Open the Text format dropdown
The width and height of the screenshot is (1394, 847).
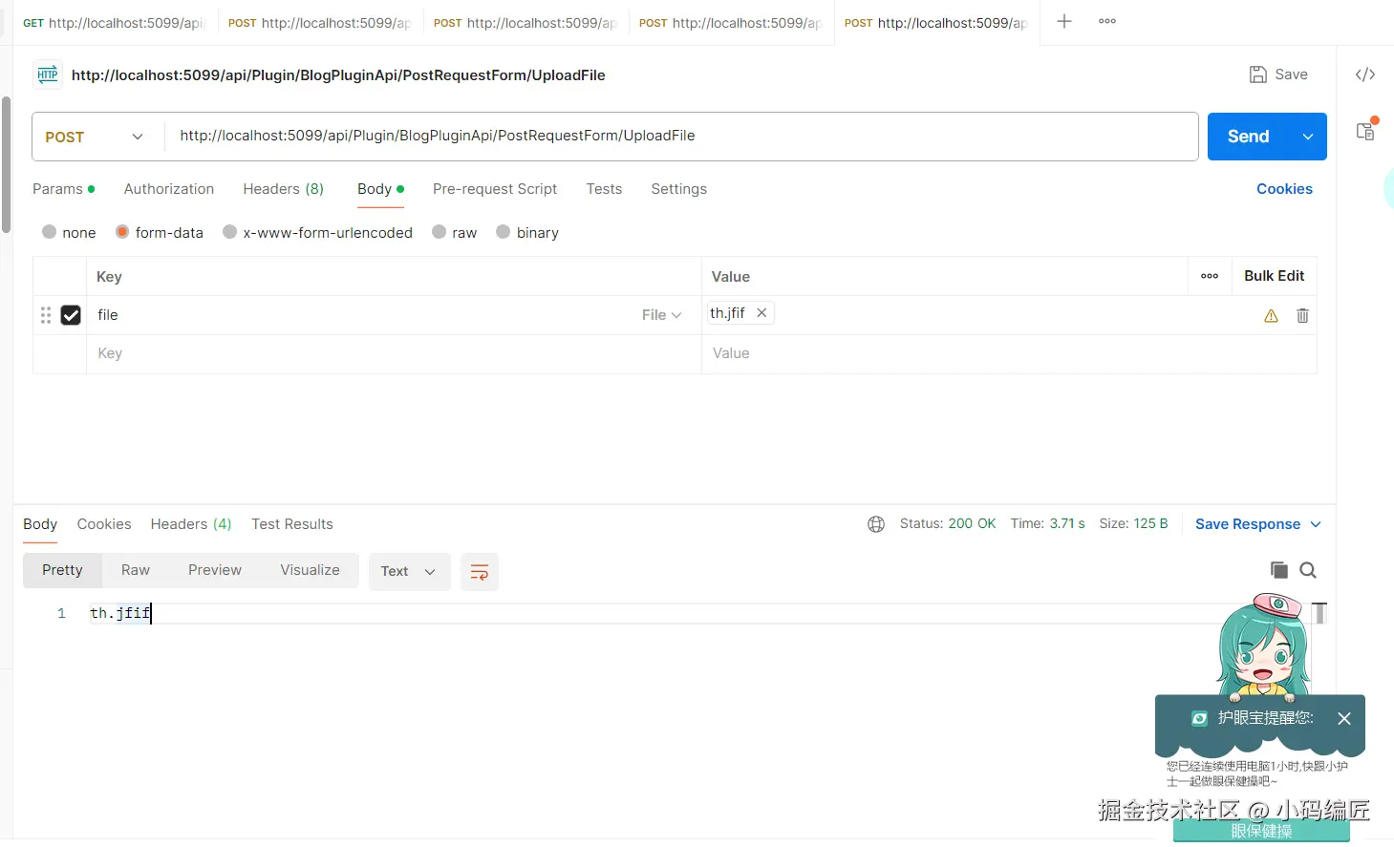pyautogui.click(x=409, y=571)
